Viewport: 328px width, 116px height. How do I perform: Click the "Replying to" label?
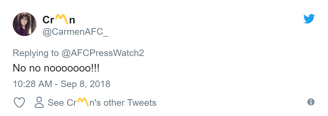[36, 53]
